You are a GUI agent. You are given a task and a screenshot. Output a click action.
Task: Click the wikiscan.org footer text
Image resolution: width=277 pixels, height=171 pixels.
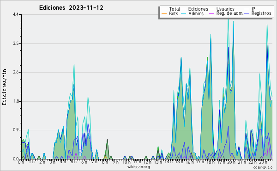point(138,167)
